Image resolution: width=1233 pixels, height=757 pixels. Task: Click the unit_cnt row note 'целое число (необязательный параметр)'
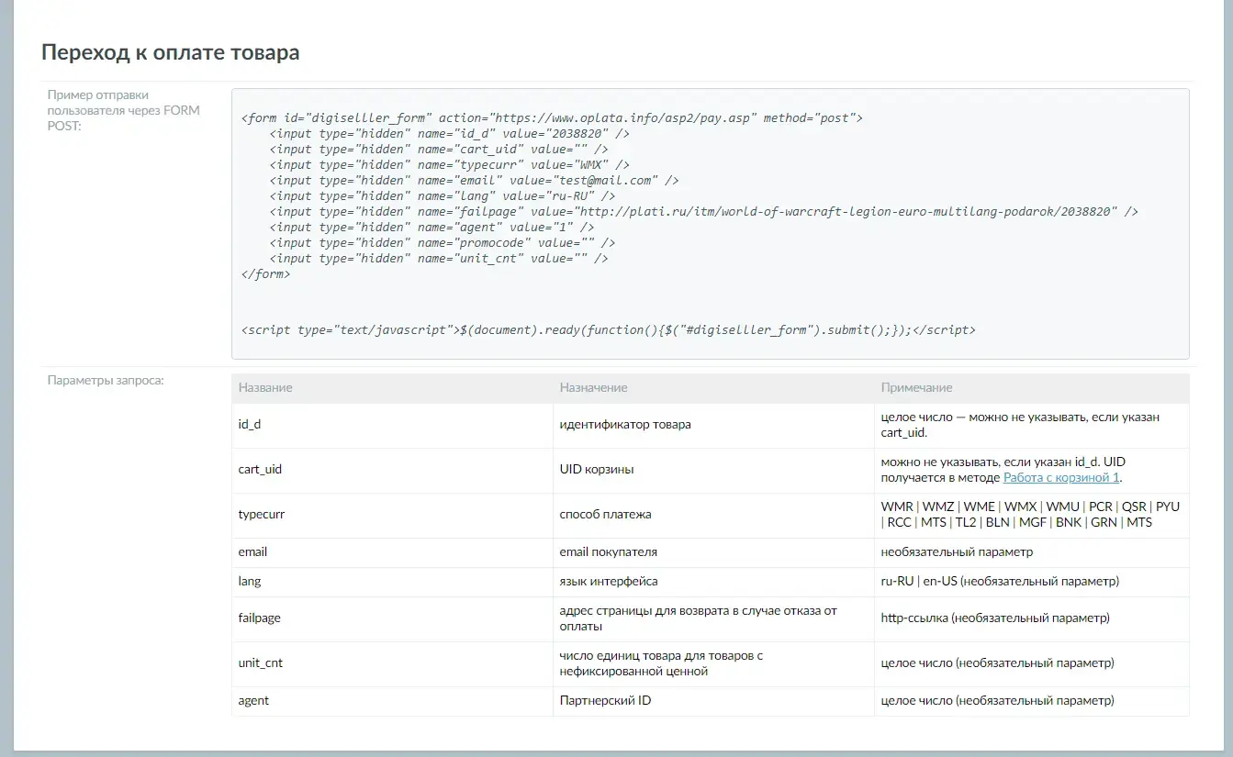pyautogui.click(x=997, y=663)
